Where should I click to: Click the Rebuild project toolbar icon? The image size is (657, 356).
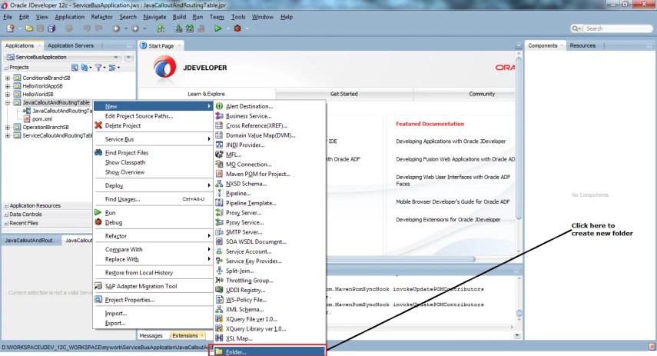coord(190,28)
